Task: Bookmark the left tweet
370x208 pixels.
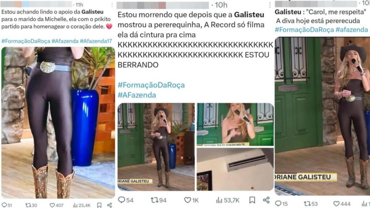Action: pyautogui.click(x=99, y=205)
